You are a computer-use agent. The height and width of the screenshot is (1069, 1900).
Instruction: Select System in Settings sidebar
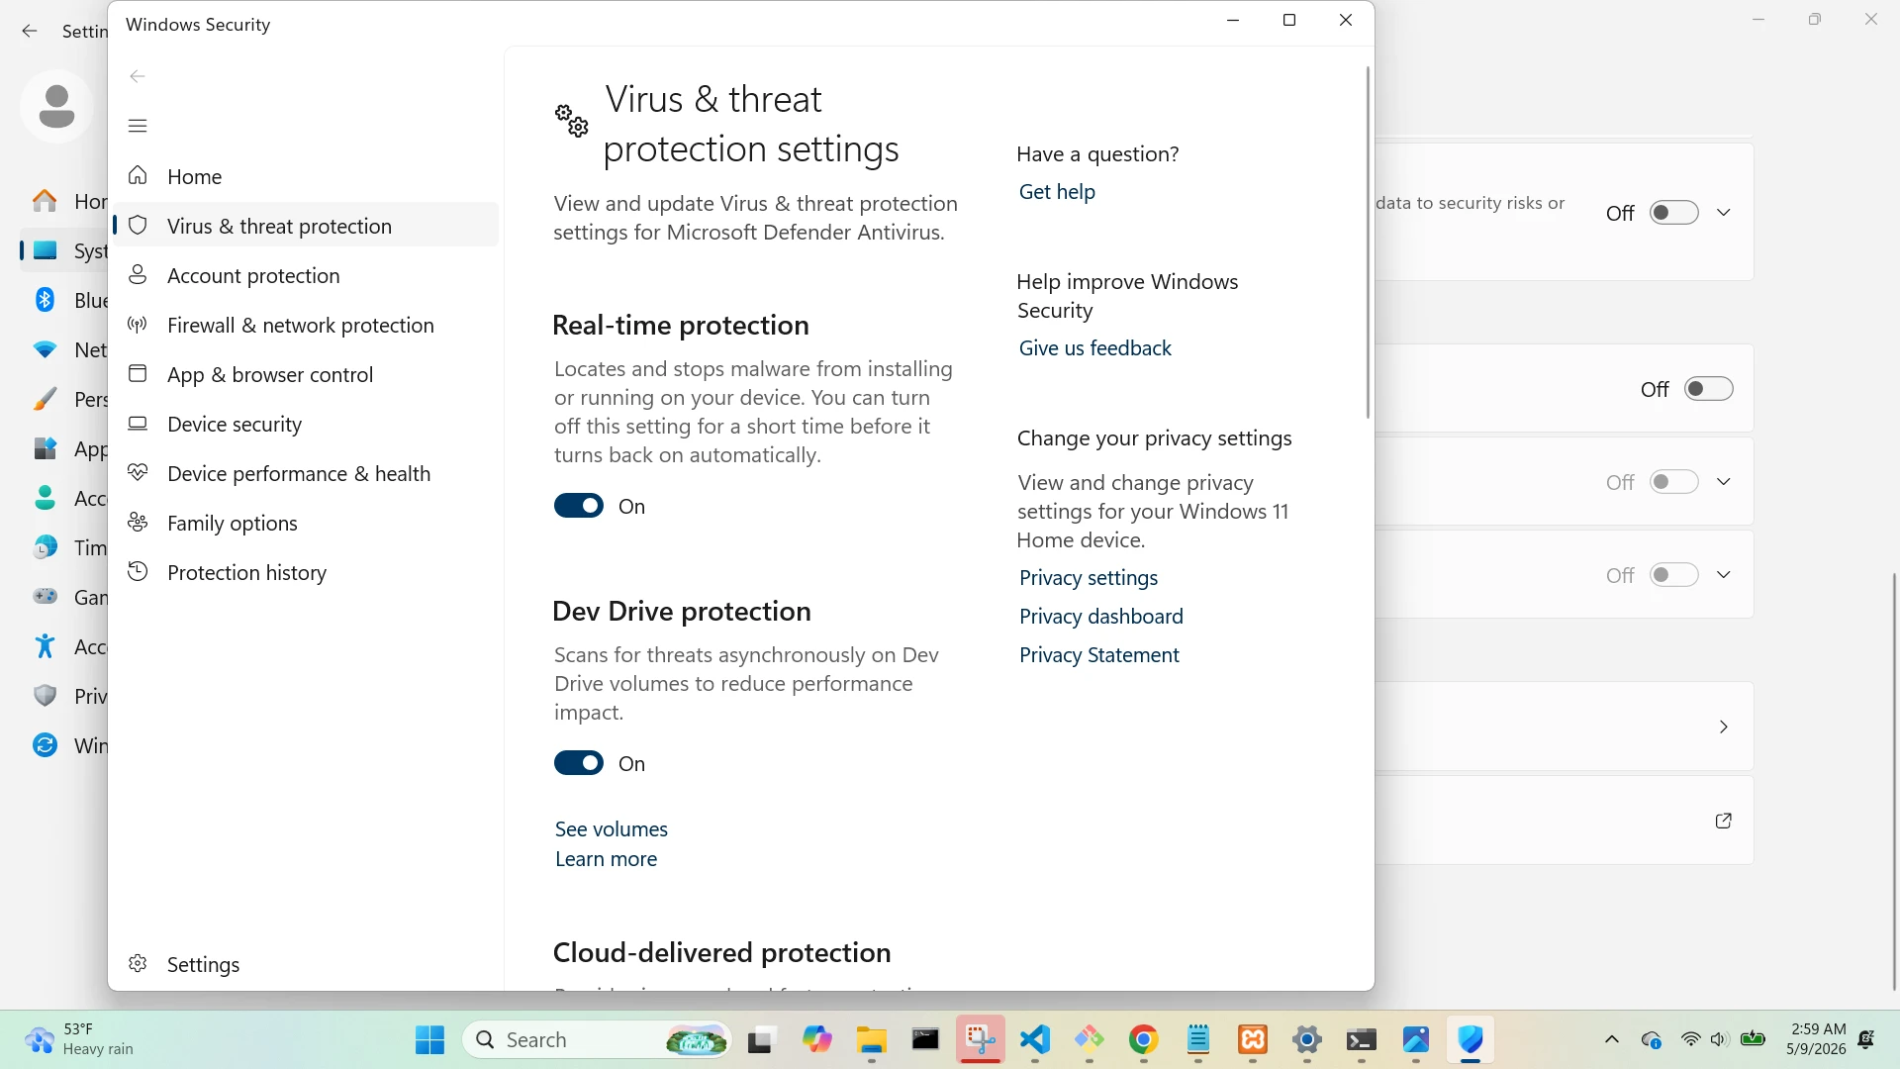point(63,251)
